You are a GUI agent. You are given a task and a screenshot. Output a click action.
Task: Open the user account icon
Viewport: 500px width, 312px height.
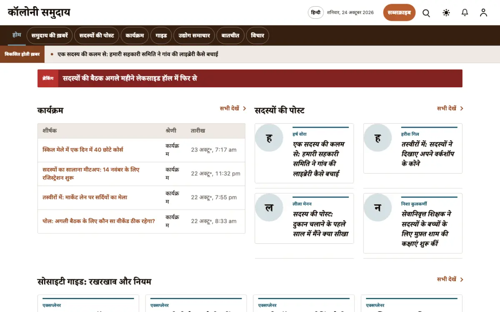(483, 13)
